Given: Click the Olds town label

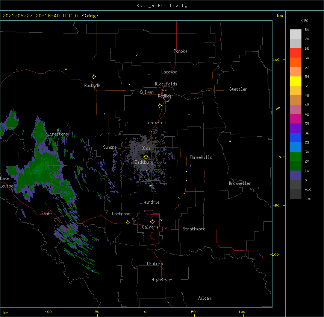Looking at the screenshot, I should 146,148.
